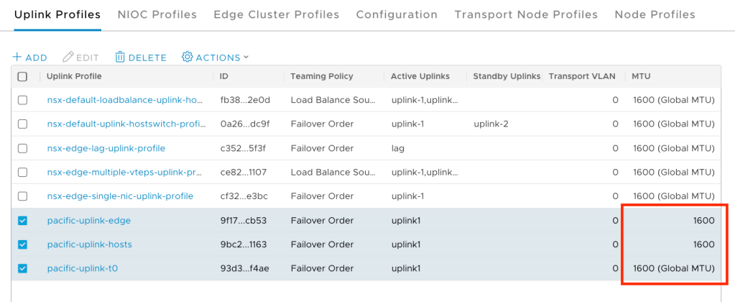Open the Edge Cluster Profiles tab
Image resolution: width=735 pixels, height=302 pixels.
(277, 14)
